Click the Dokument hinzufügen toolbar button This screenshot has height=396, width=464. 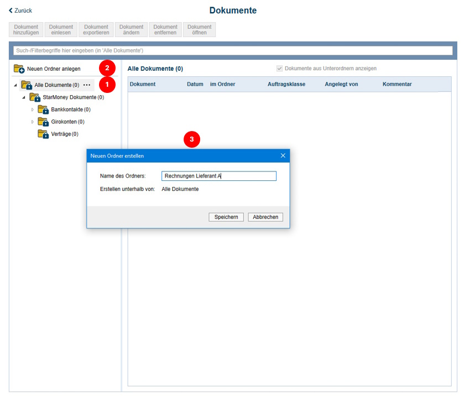[x=26, y=30]
